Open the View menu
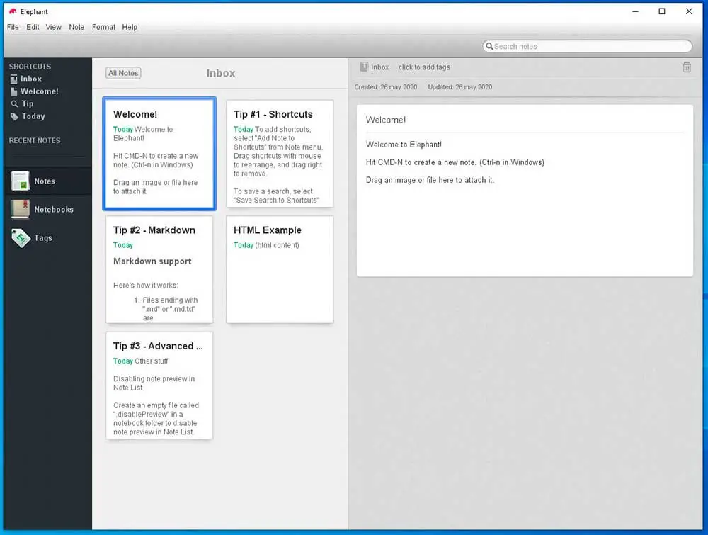The width and height of the screenshot is (708, 535). point(53,27)
